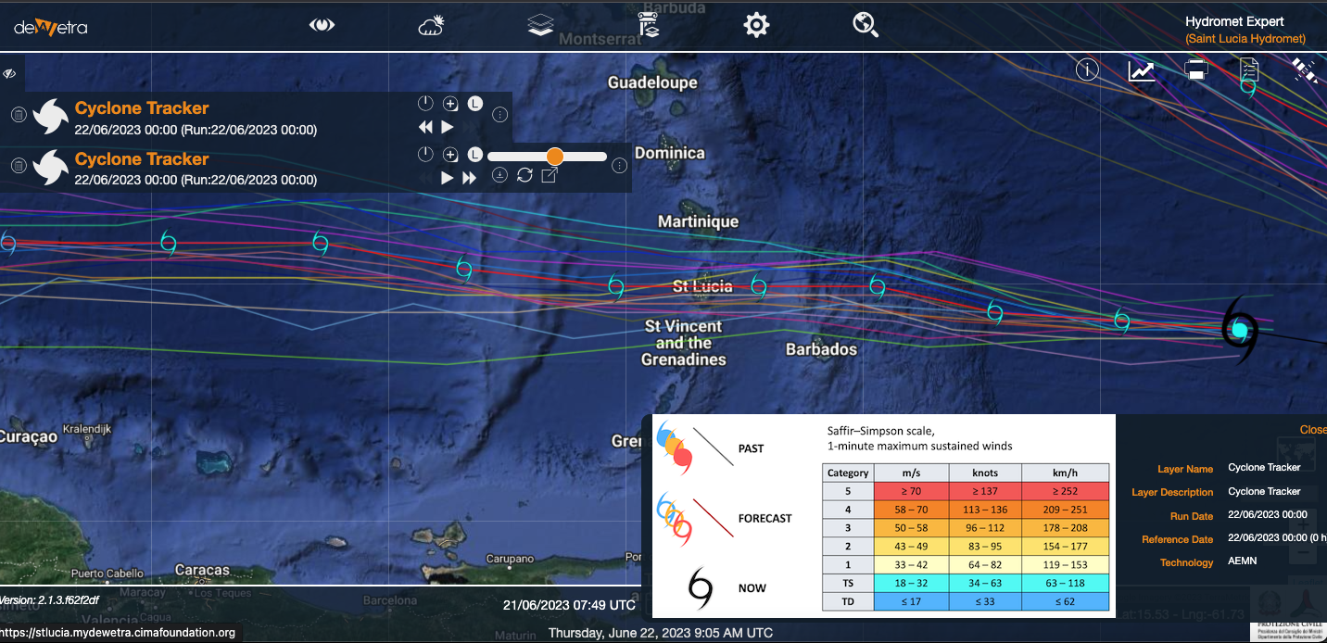Delete the Cyclone Tracker layer with opacity slider
This screenshot has height=643, width=1327.
pyautogui.click(x=18, y=166)
